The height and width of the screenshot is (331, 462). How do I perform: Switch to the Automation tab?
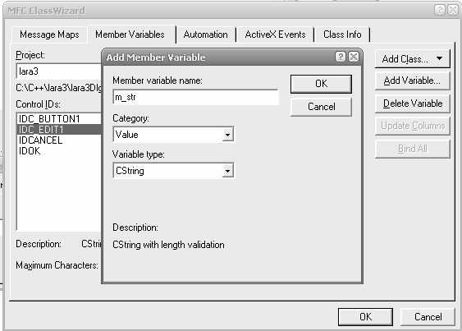tap(205, 34)
